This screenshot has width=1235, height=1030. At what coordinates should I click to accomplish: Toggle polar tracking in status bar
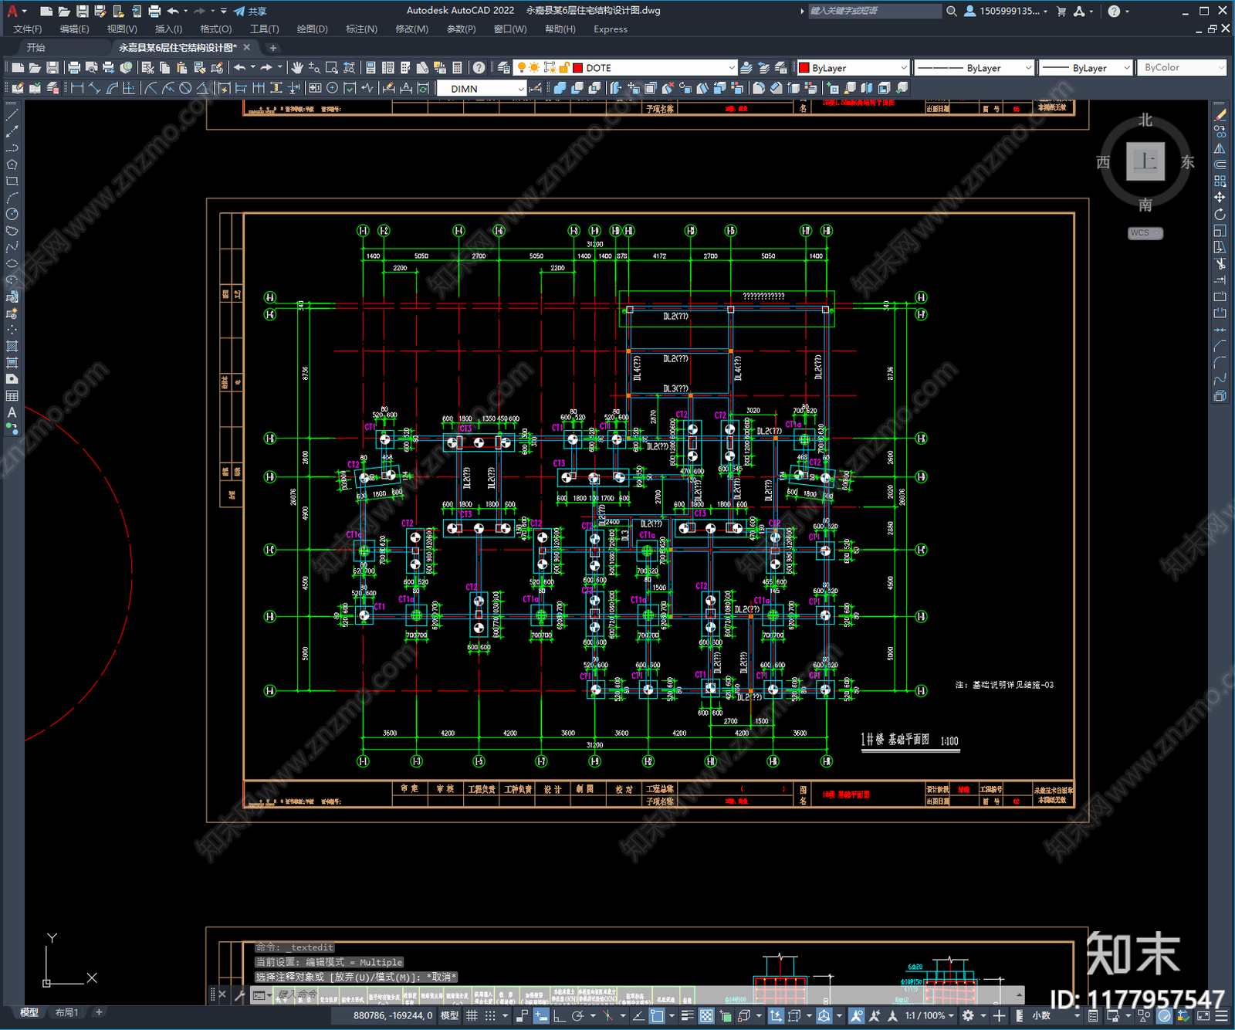tap(577, 1015)
